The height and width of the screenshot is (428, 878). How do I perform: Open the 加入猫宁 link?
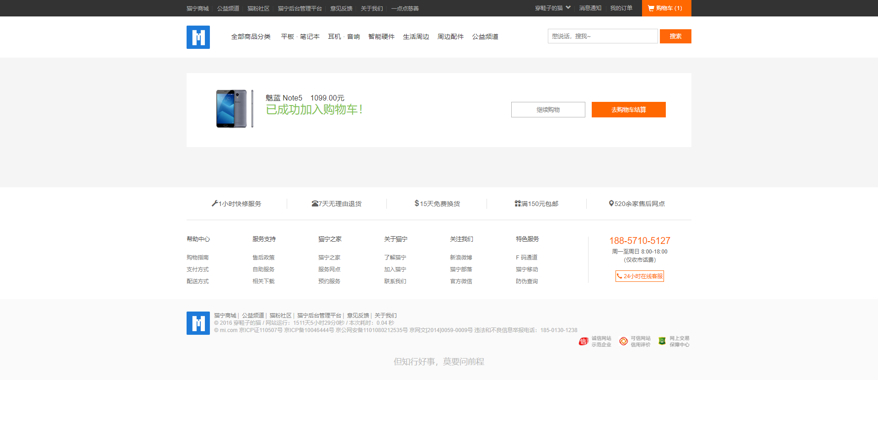(395, 269)
